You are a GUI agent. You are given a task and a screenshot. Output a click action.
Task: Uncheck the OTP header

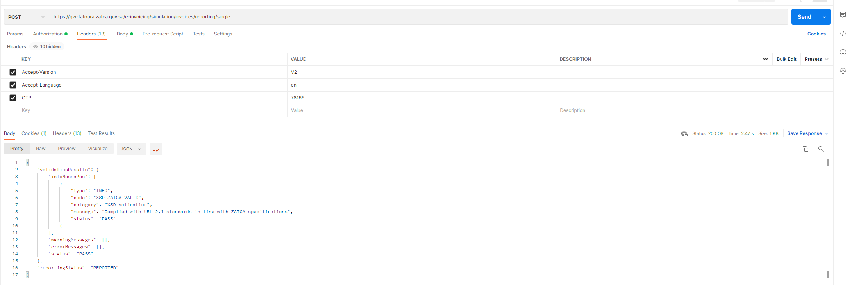13,98
